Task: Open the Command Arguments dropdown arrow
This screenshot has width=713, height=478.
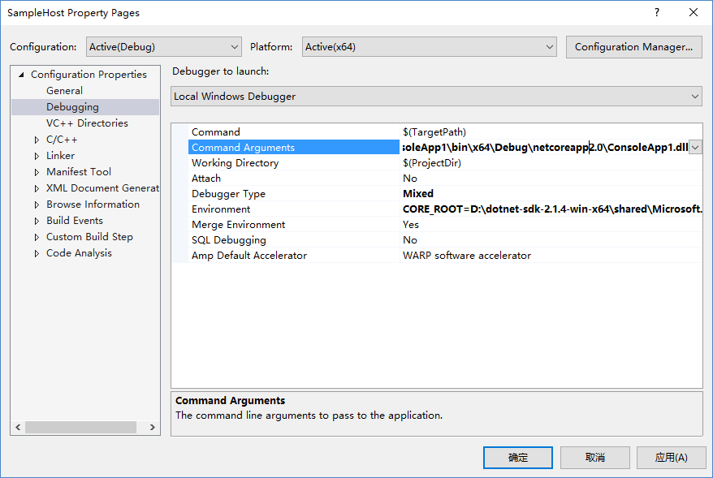Action: [x=694, y=147]
